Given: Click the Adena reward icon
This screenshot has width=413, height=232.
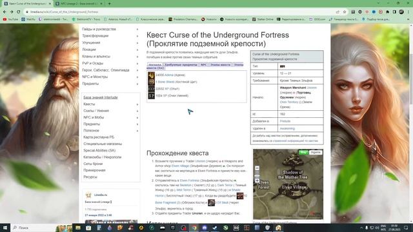Looking at the screenshot, I should tap(151, 75).
